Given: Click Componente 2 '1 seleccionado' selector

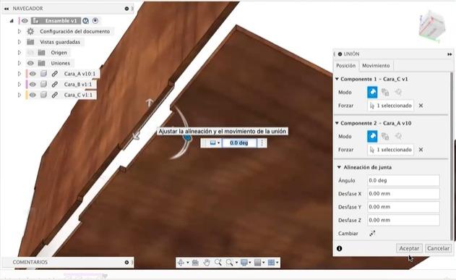Looking at the screenshot, I should [x=390, y=150].
